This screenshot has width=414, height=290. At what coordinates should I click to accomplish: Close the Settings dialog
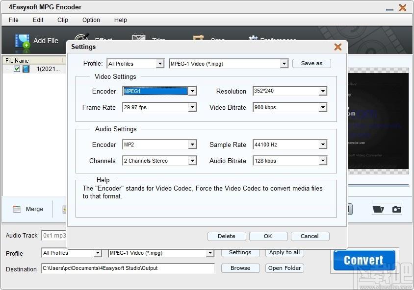[338, 47]
